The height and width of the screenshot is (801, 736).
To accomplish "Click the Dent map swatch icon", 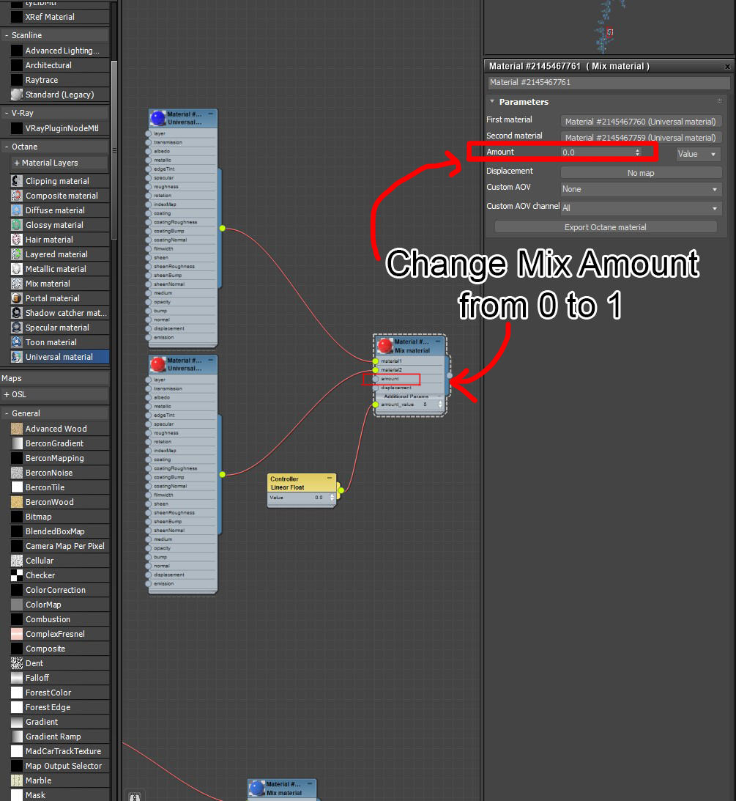I will click(17, 663).
